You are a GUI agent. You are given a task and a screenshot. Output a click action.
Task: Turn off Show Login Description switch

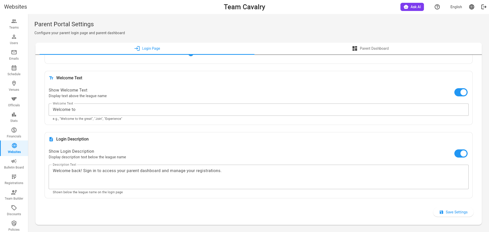461,153
